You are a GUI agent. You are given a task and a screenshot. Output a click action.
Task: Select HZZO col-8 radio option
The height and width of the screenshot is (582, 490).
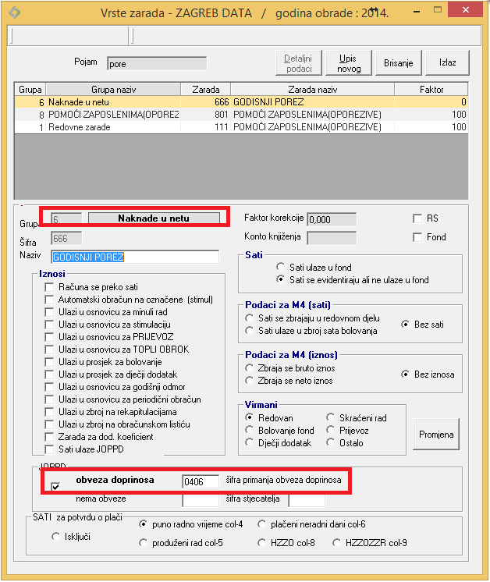click(262, 542)
